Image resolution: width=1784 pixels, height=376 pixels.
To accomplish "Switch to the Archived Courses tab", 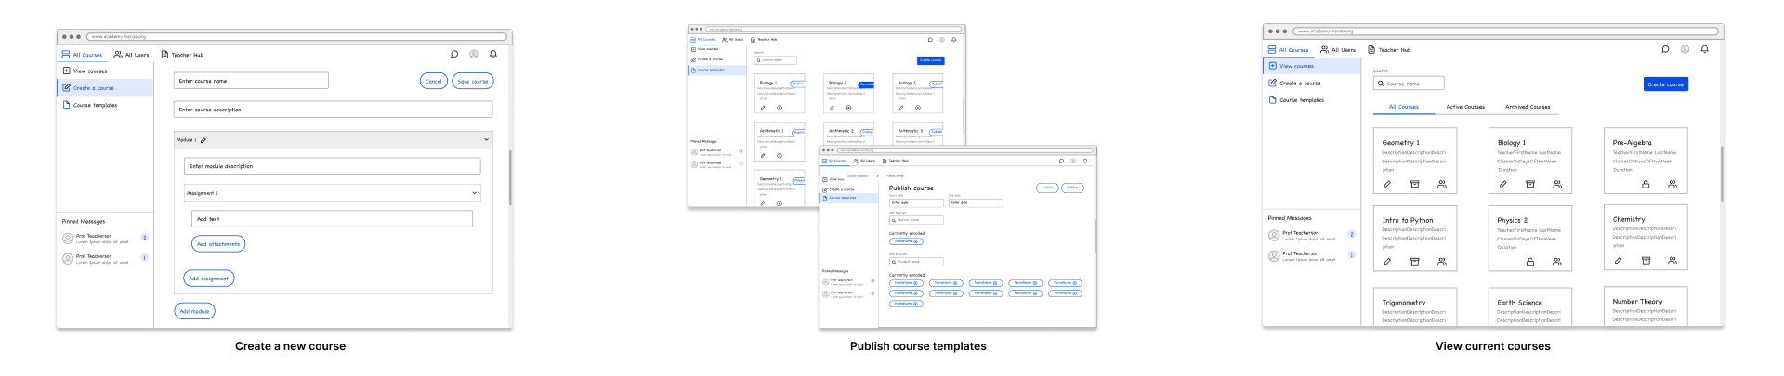I will (x=1528, y=107).
